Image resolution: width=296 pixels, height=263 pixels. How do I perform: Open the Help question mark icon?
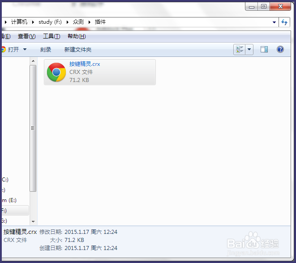(280, 49)
